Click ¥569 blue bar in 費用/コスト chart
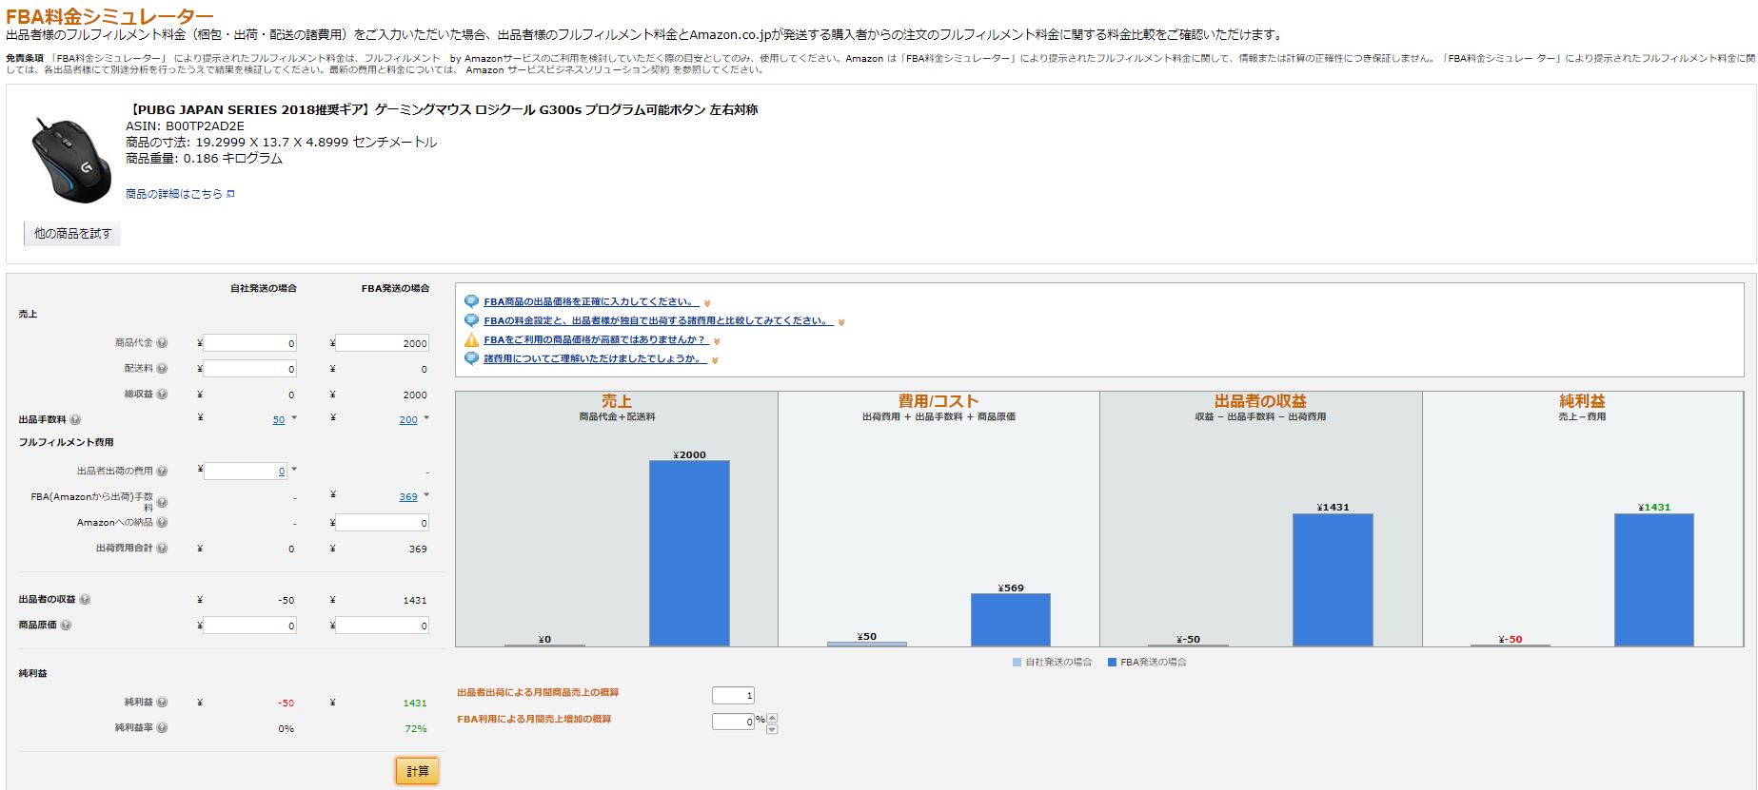1758x790 pixels. tap(1011, 620)
